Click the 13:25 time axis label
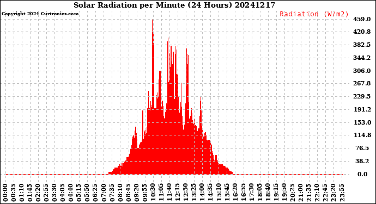The width and height of the screenshot is (376, 204). pyautogui.click(x=194, y=193)
